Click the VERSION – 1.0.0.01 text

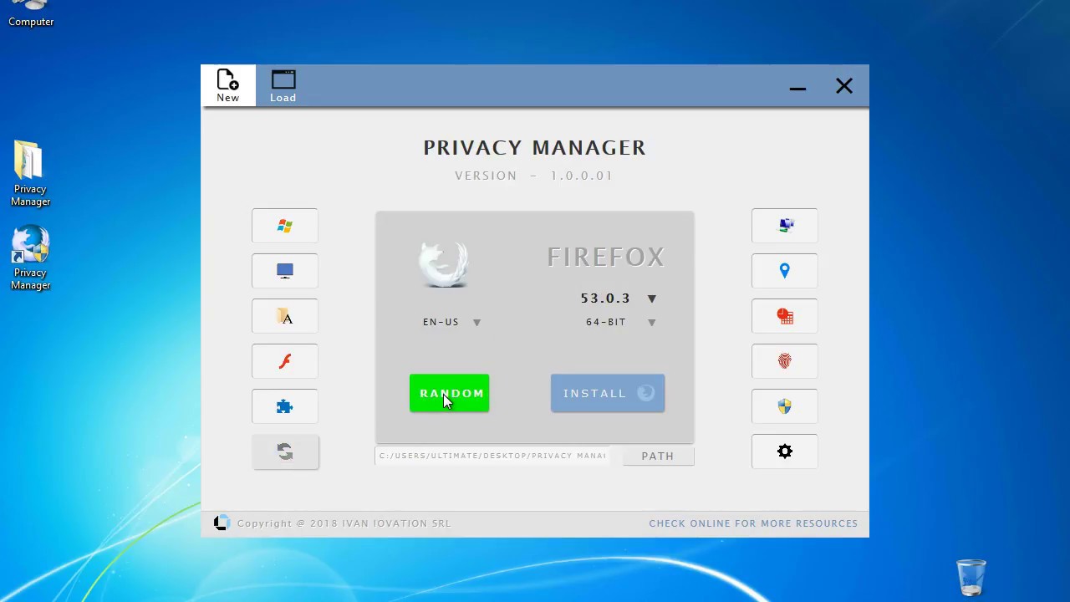(534, 176)
